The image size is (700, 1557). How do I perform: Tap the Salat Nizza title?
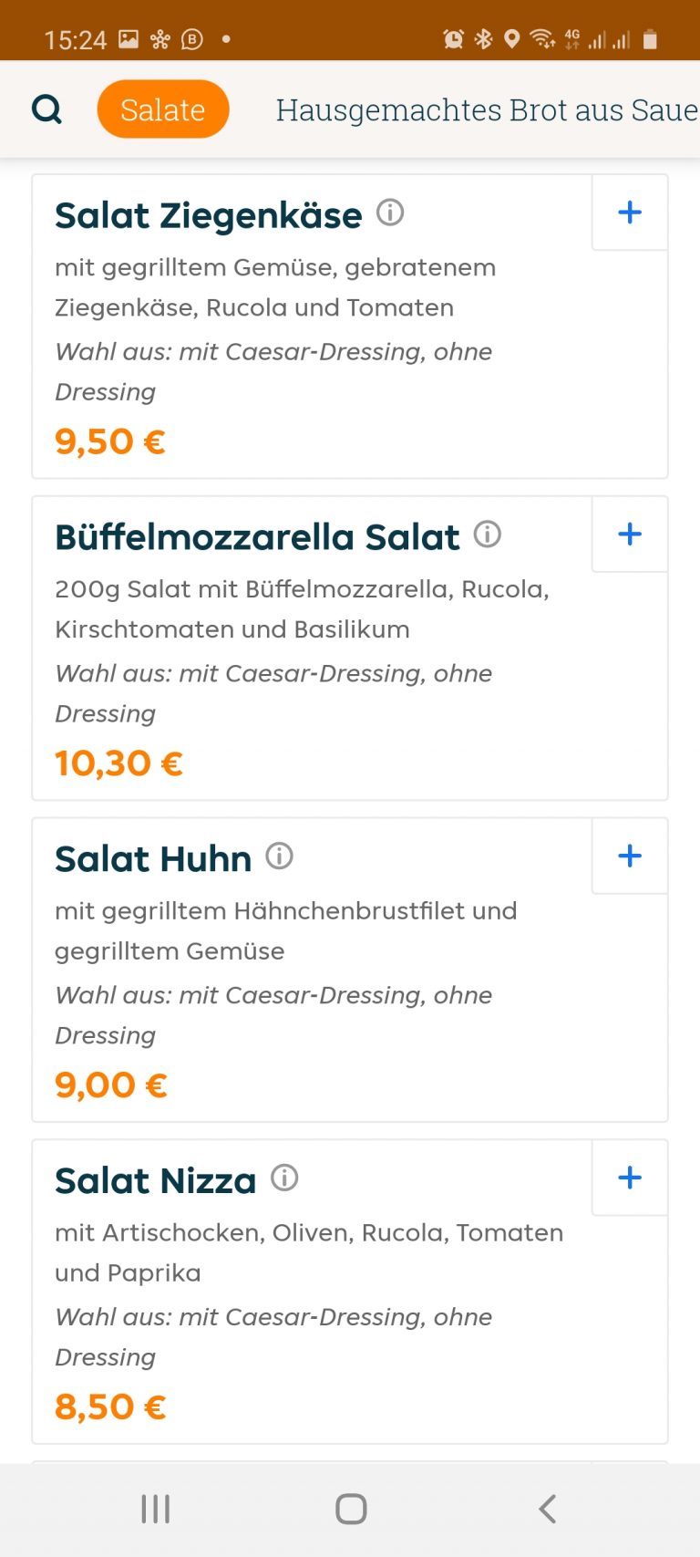156,1181
